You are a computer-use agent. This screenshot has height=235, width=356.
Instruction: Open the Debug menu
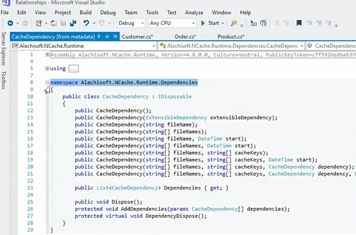pyautogui.click(x=108, y=12)
